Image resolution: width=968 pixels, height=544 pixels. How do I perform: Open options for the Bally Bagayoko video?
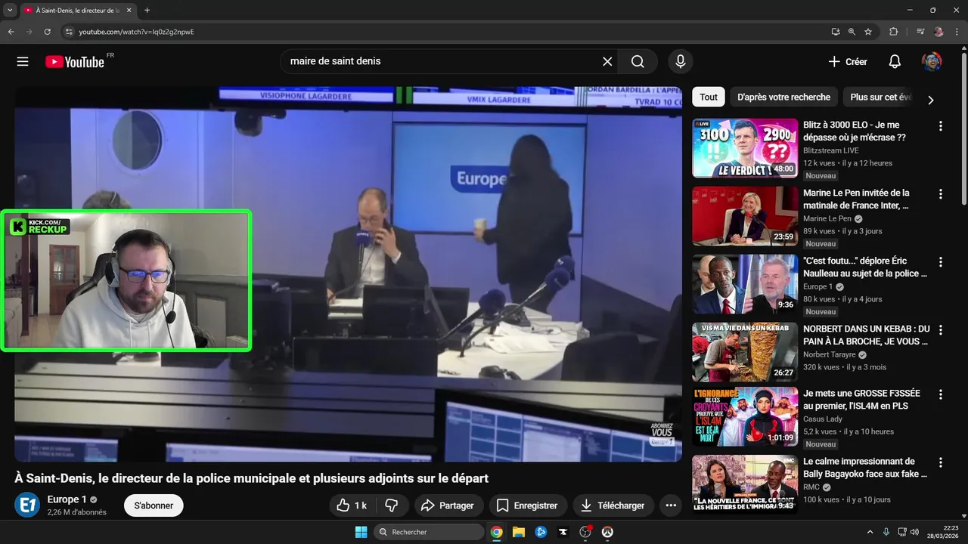[941, 462]
